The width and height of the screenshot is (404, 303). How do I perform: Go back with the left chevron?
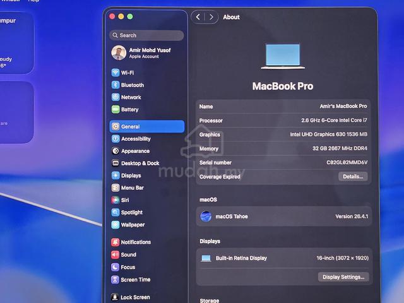[x=198, y=17]
